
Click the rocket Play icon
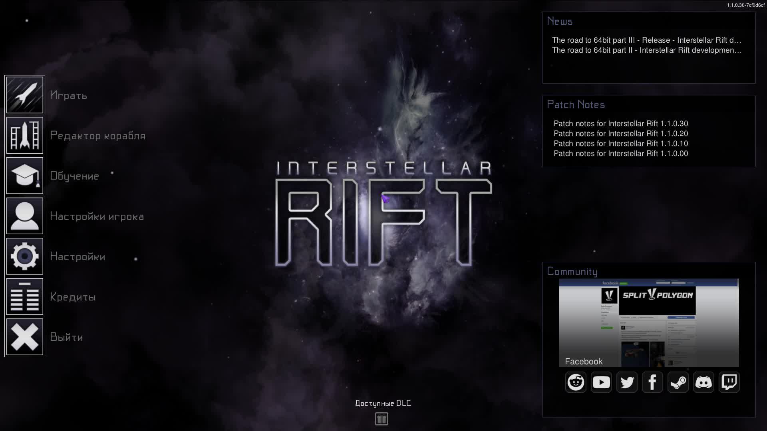click(x=25, y=95)
